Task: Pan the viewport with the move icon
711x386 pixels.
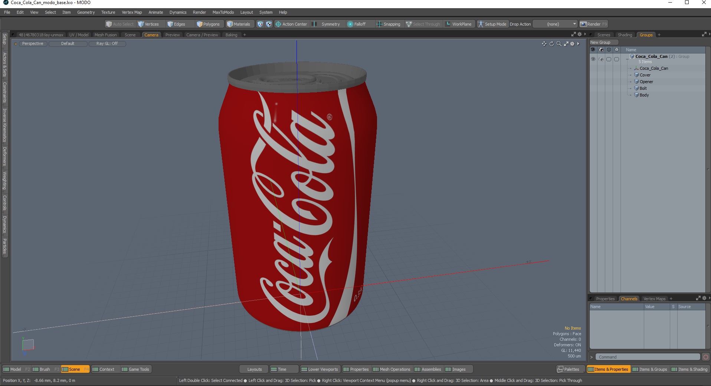Action: [x=544, y=44]
